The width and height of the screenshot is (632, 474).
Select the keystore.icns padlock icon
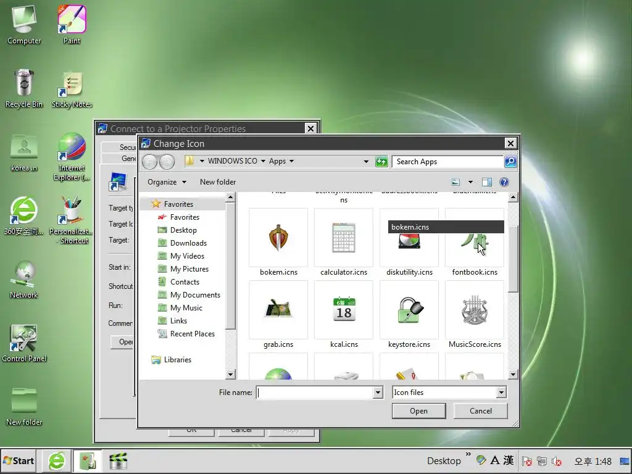(x=409, y=310)
